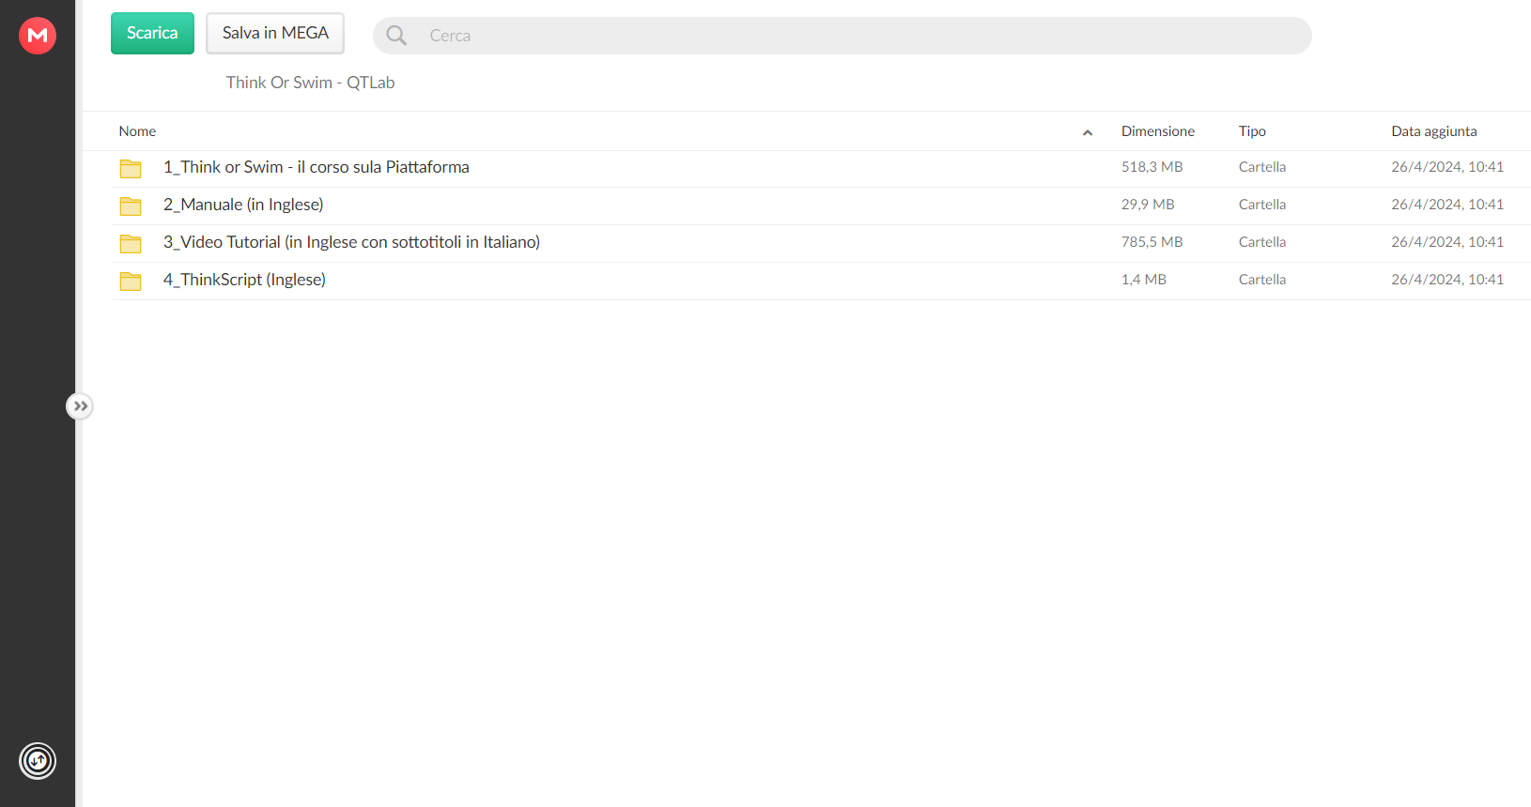
Task: Click the 518,3 MB size value
Action: (1152, 167)
